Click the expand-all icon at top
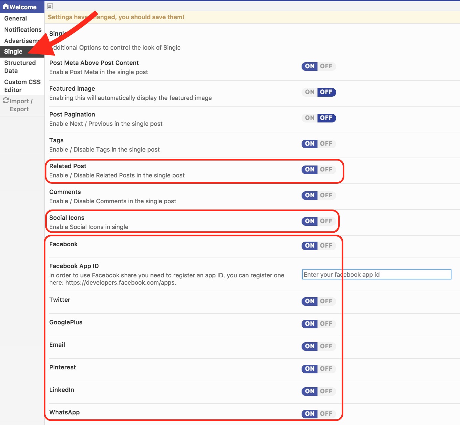This screenshot has width=460, height=425. [50, 6]
